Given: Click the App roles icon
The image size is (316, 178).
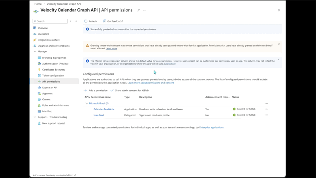Looking at the screenshot, I should point(39,93).
